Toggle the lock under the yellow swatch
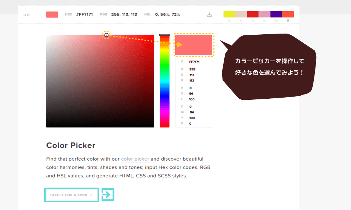Viewport: 351px width, 210px height. [229, 20]
